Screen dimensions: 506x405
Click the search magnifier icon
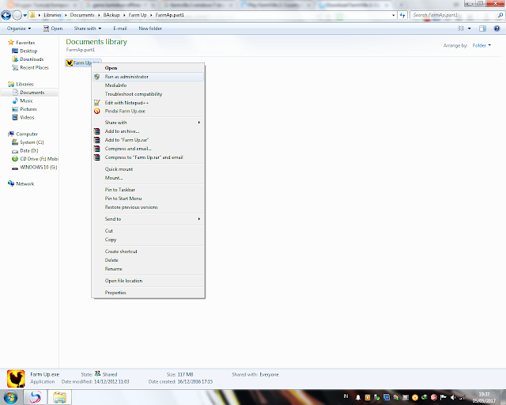coord(500,15)
